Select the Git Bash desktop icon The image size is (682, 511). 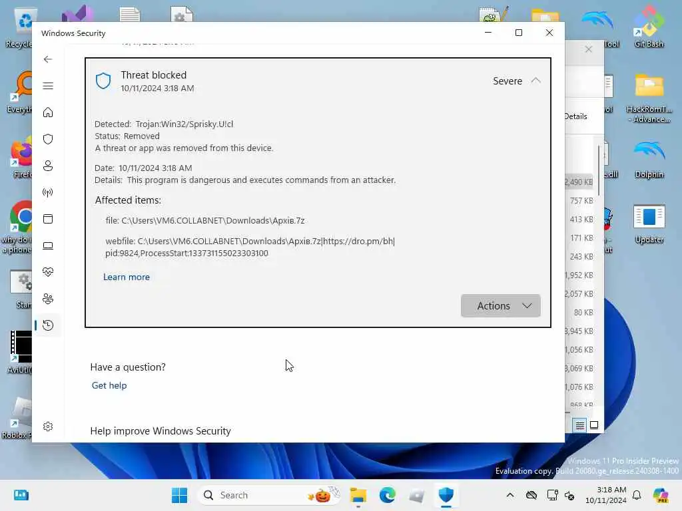(649, 27)
